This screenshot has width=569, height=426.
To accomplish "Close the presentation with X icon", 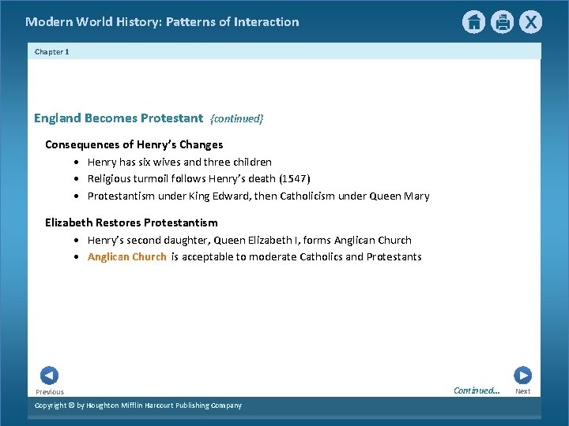I will click(x=530, y=22).
